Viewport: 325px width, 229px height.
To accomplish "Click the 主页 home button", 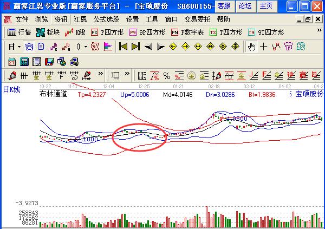I will pyautogui.click(x=265, y=6).
